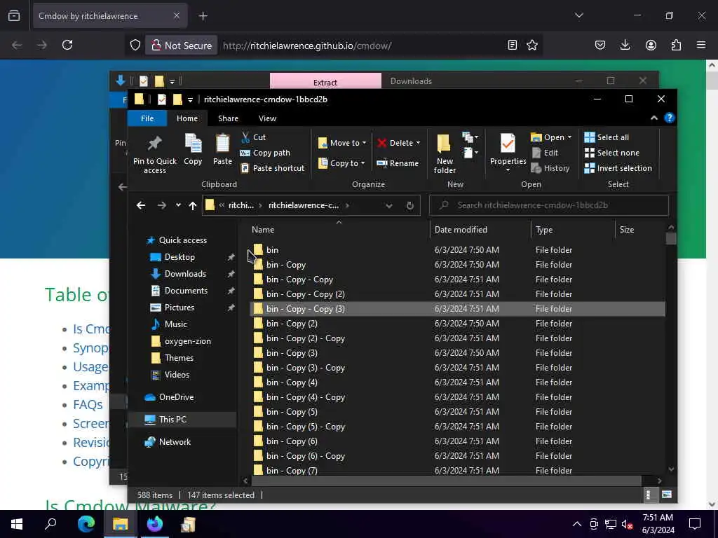Show hidden system tray icons

577,524
